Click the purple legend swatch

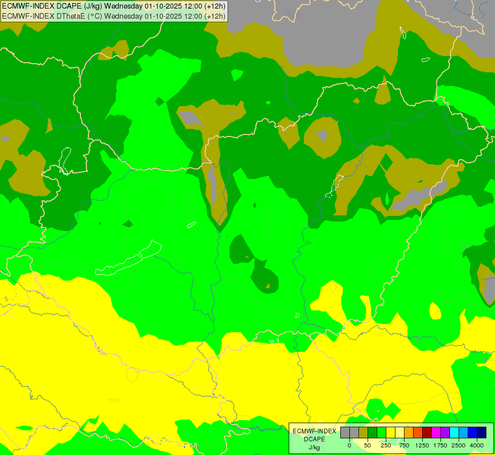445,433
